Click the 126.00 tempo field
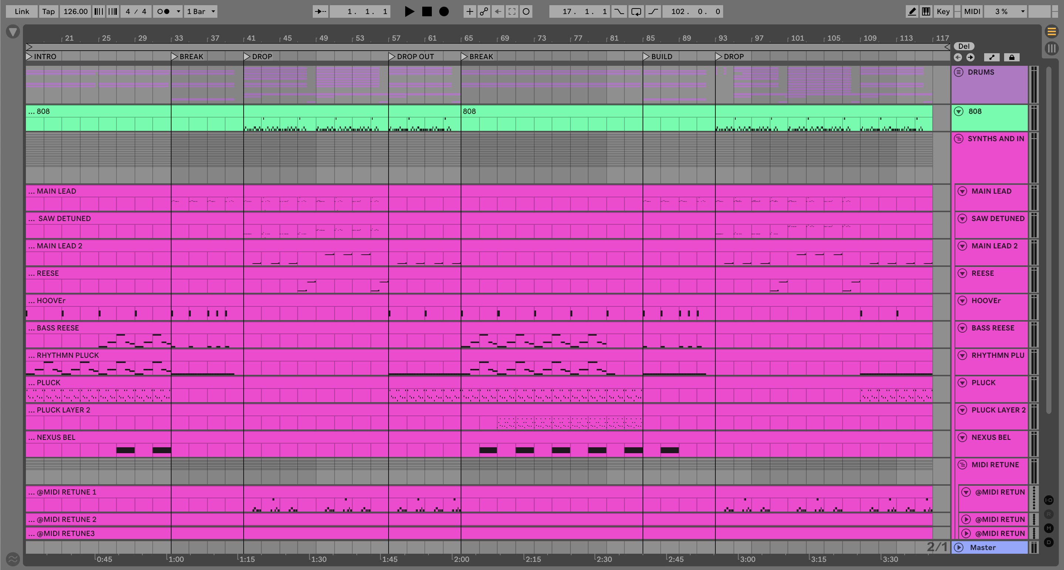Screen dimensions: 1064x570 [x=75, y=11]
